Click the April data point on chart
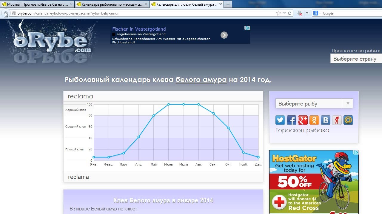Screen dimensions: 382x214 (138, 137)
